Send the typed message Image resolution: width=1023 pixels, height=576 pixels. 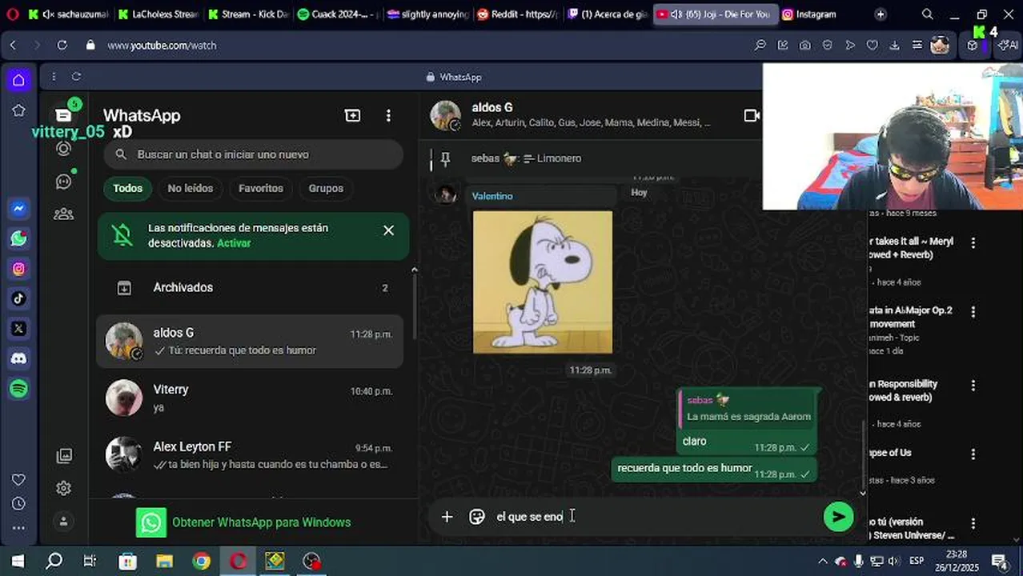838,517
